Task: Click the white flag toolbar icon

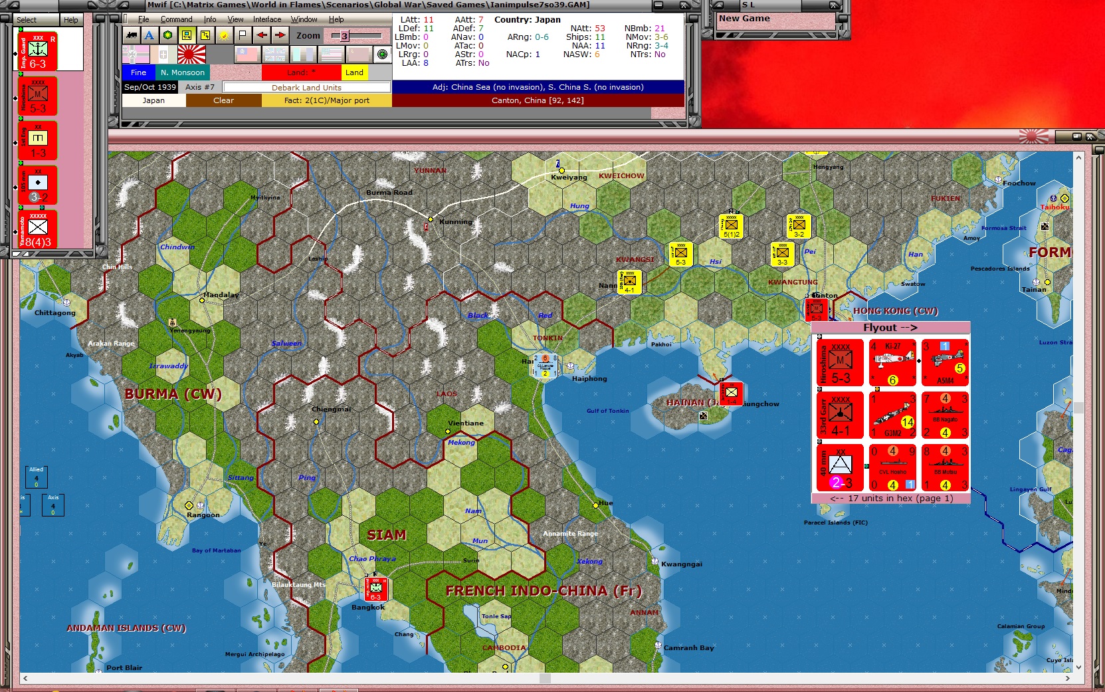Action: [x=243, y=35]
